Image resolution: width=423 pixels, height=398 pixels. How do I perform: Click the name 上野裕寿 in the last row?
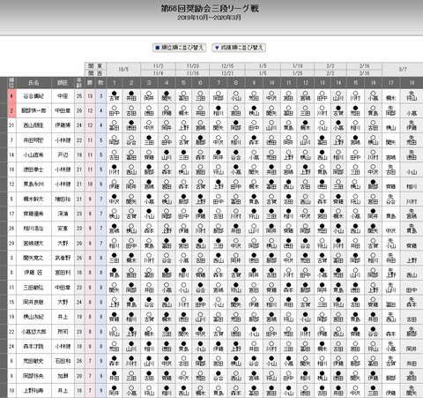tap(33, 391)
